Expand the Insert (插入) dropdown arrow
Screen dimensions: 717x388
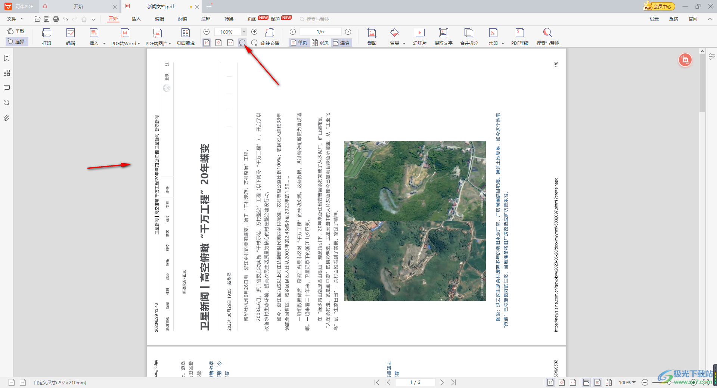(x=104, y=44)
